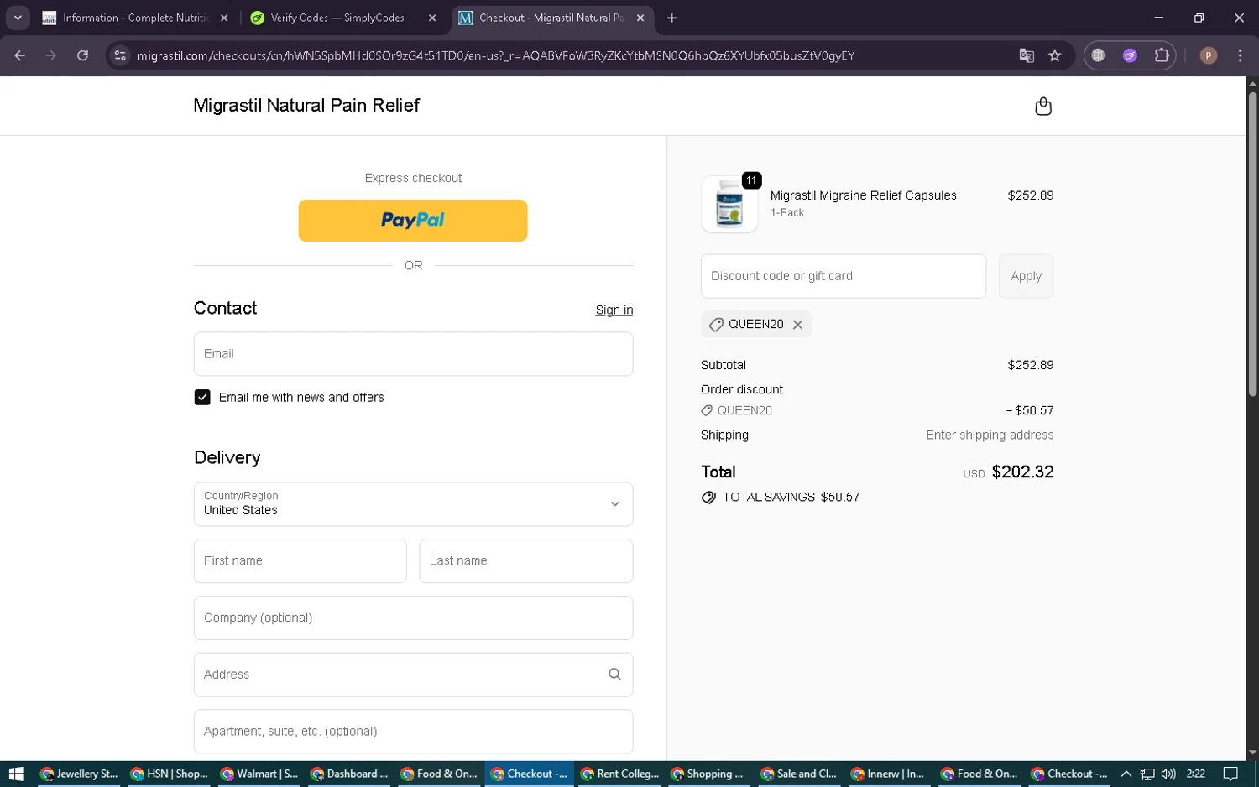Click the Last name field
Screen dimensions: 1259x787
click(525, 561)
